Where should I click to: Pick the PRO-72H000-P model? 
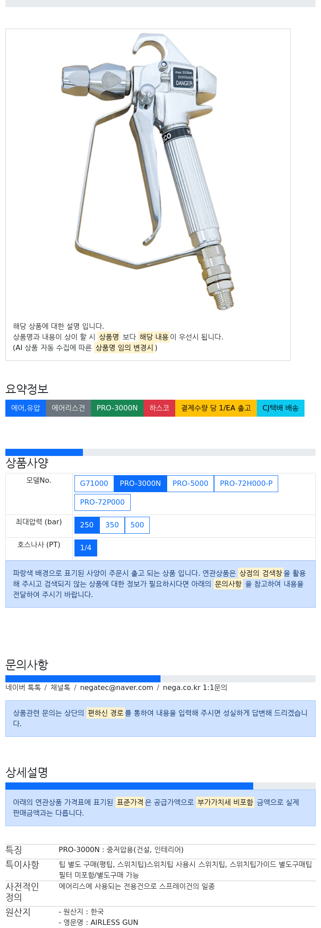pos(246,483)
